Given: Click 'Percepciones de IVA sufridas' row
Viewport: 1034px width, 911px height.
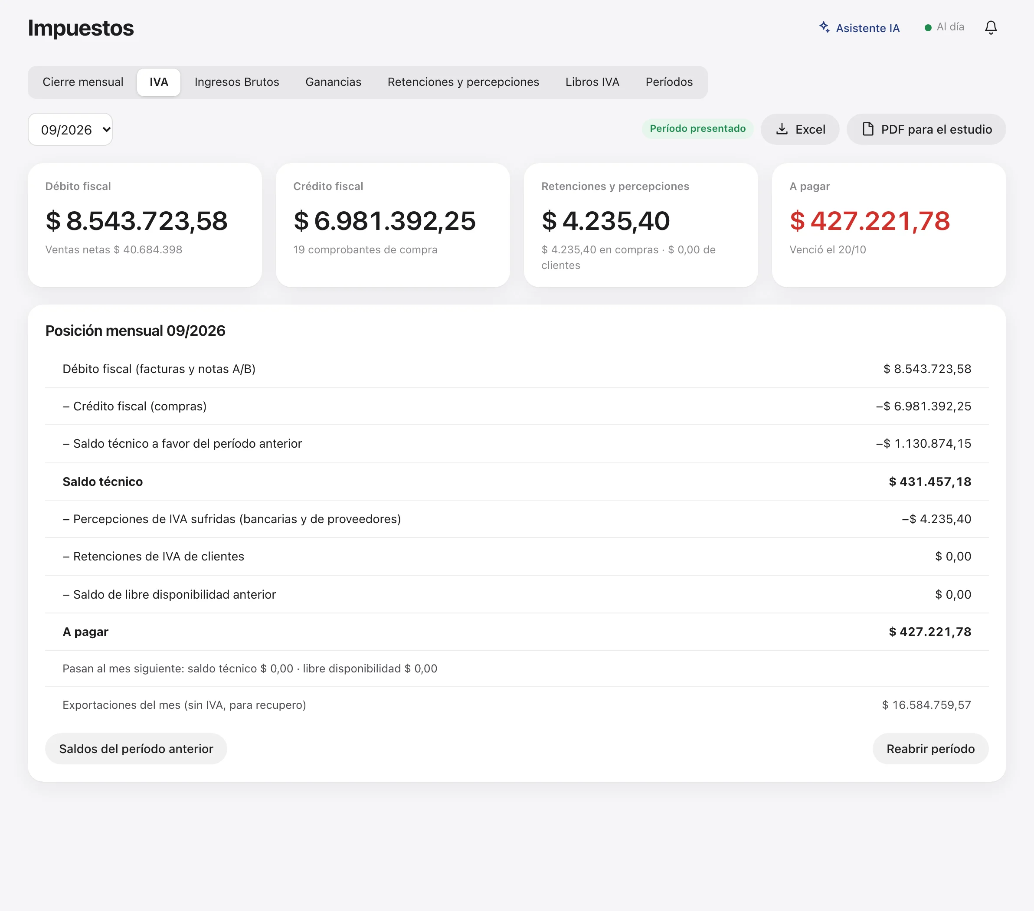Looking at the screenshot, I should click(517, 519).
